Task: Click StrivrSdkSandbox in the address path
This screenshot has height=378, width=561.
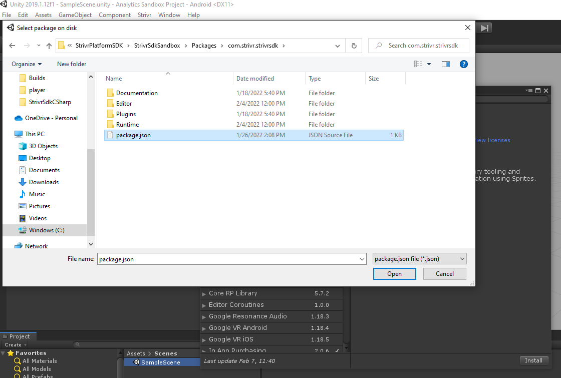Action: (157, 46)
